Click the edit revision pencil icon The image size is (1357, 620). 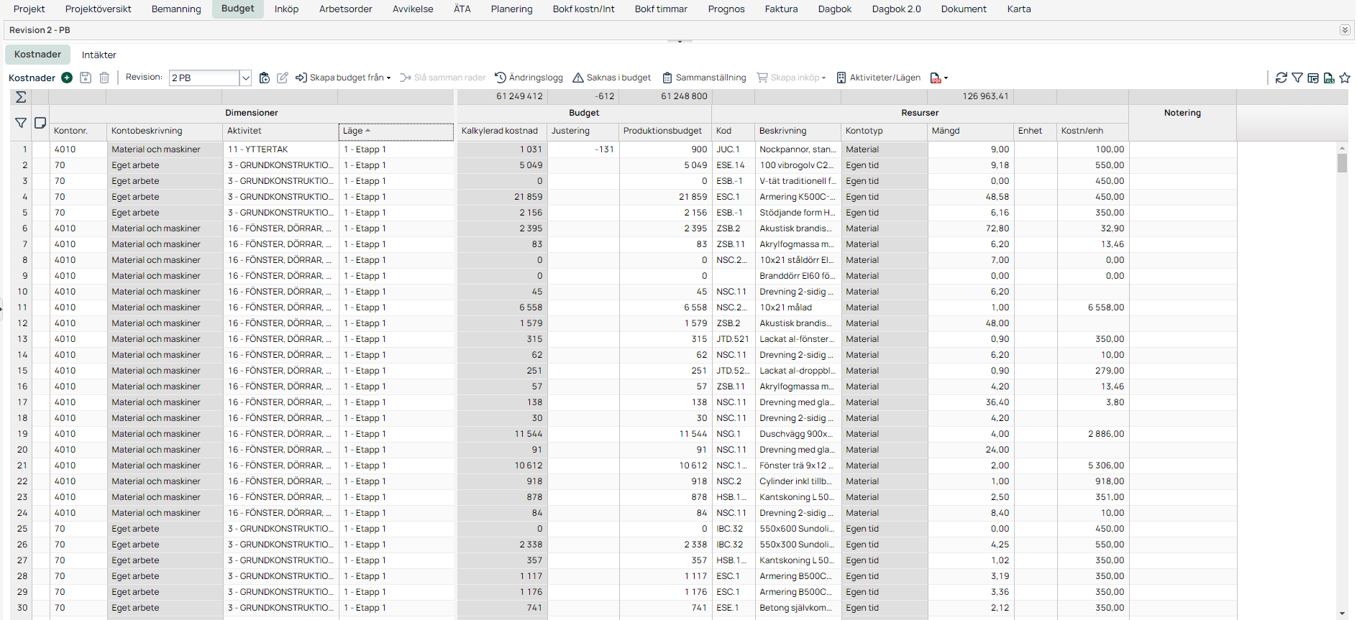point(283,78)
